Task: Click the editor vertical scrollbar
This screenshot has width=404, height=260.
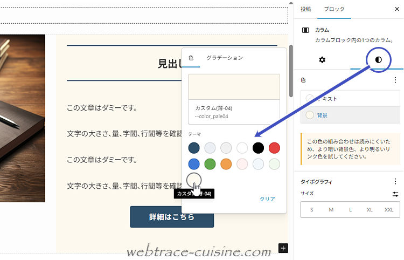Action: click(x=291, y=71)
